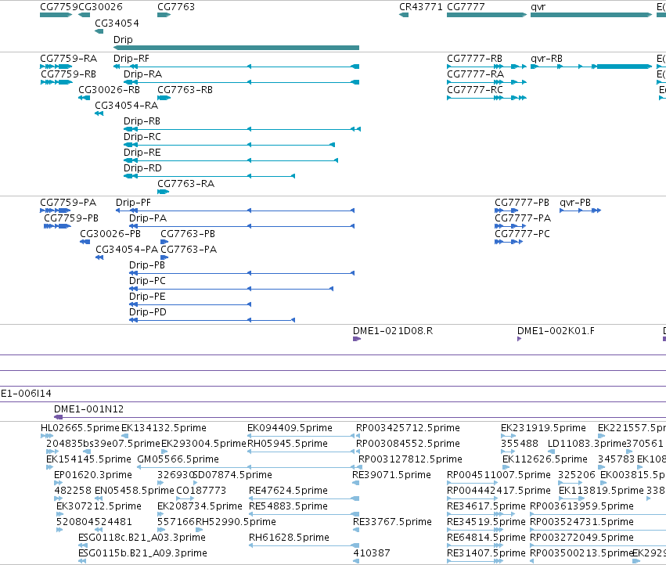Click the RH05945.5prime EST label

(x=287, y=444)
